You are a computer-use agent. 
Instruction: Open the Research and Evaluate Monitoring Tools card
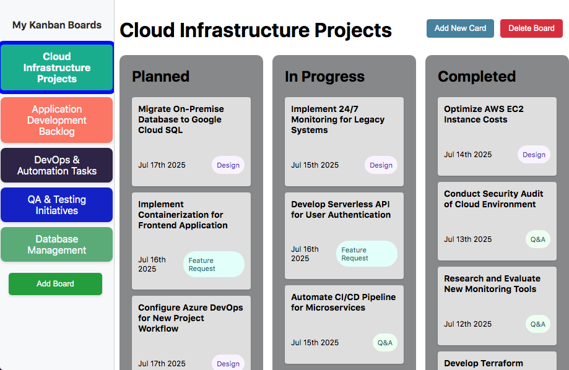coord(497,306)
